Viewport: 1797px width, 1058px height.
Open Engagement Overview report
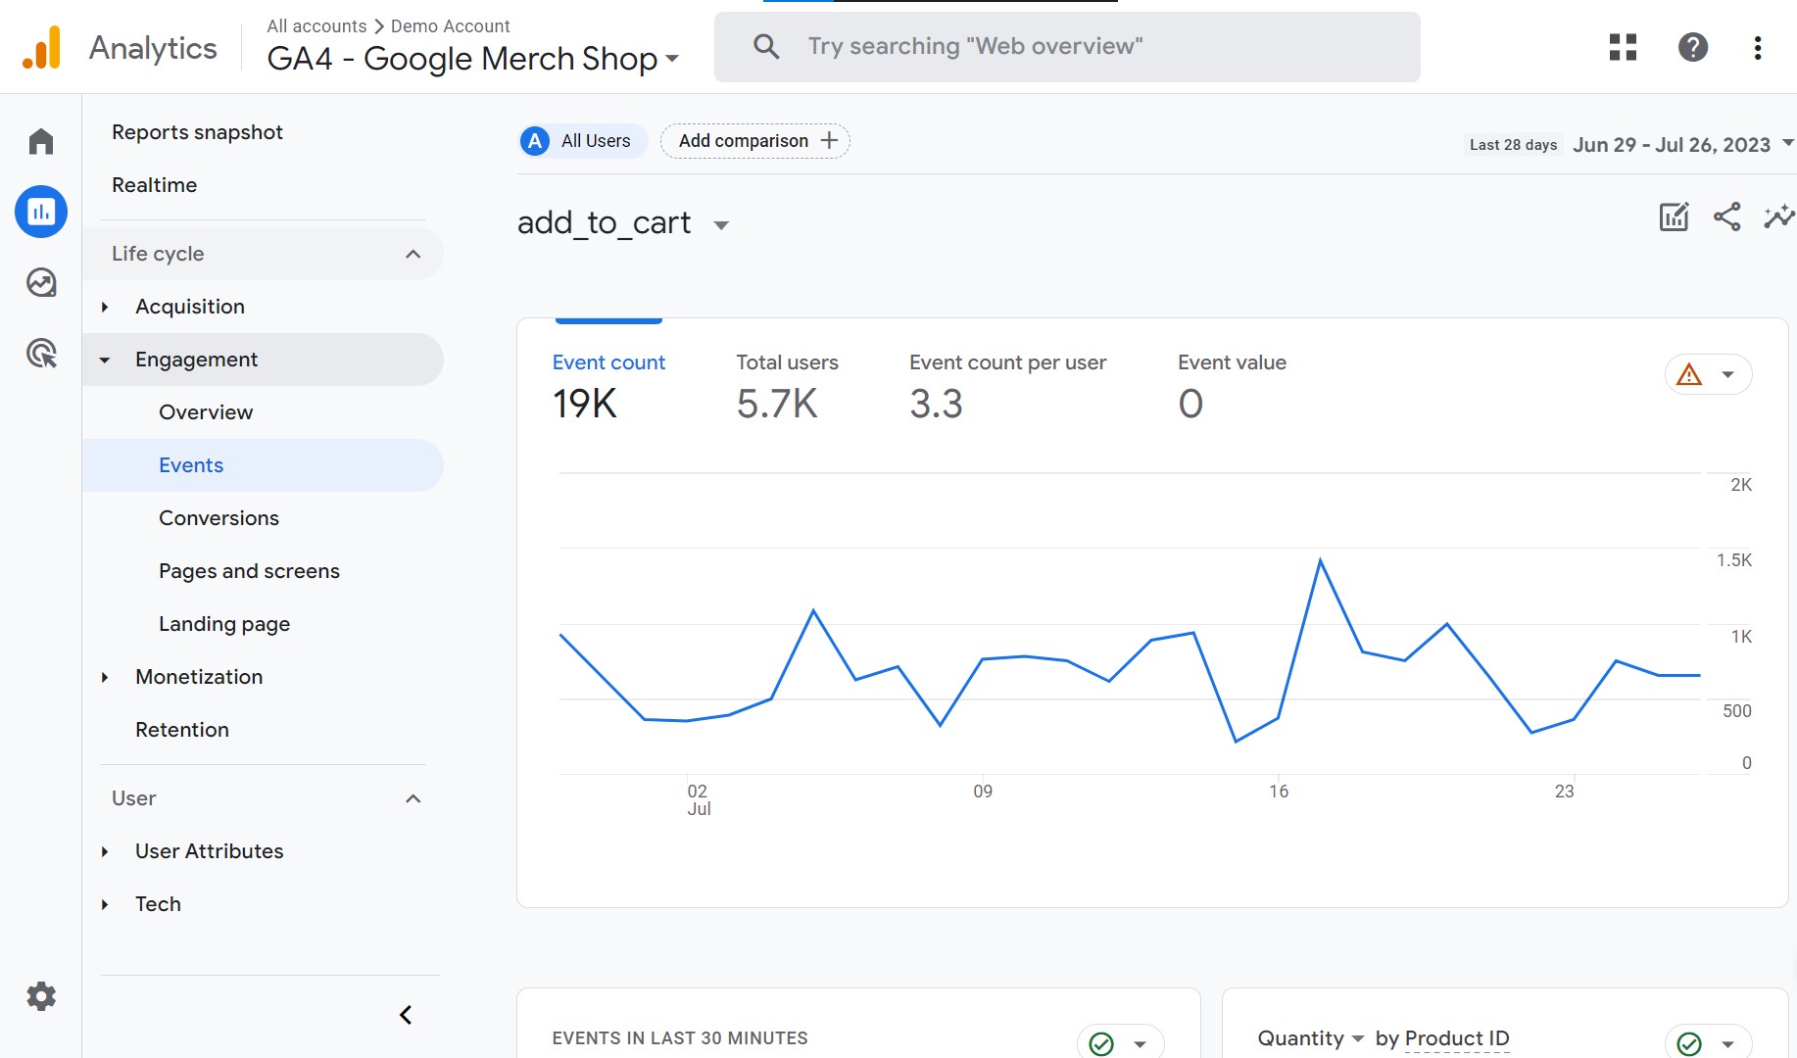pos(206,412)
